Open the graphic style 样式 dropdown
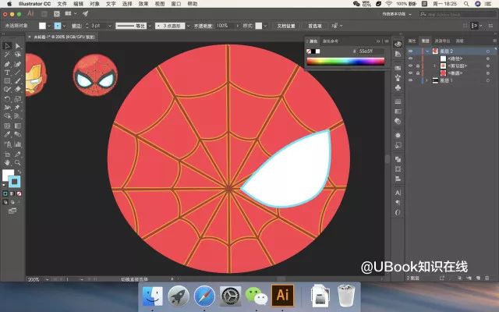 pyautogui.click(x=265, y=26)
